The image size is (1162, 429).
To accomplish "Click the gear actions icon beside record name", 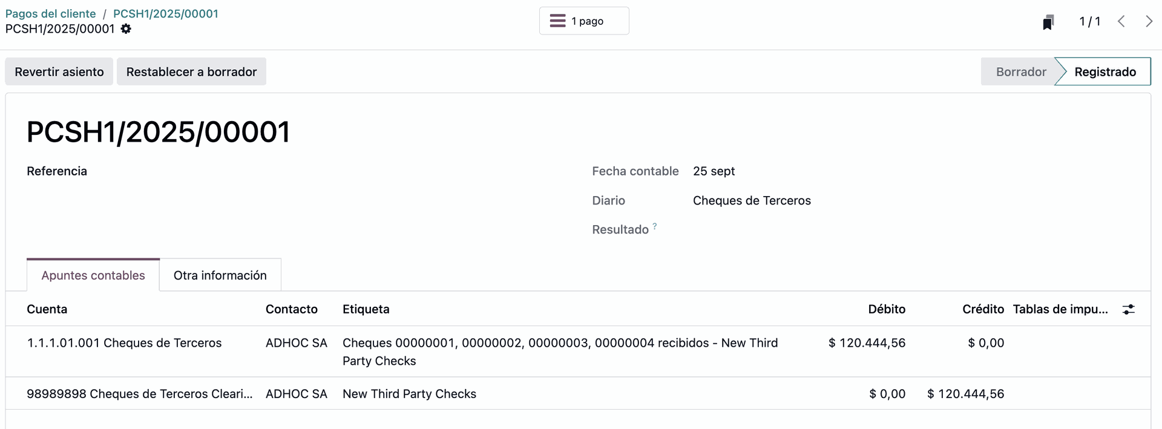I will [x=126, y=29].
